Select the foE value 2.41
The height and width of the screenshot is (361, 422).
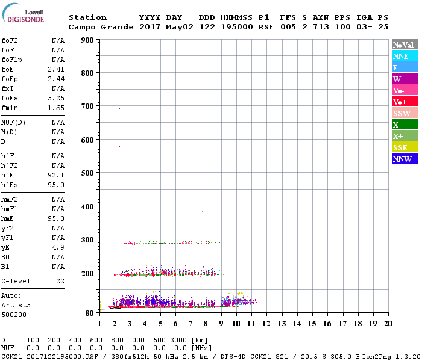(x=55, y=69)
